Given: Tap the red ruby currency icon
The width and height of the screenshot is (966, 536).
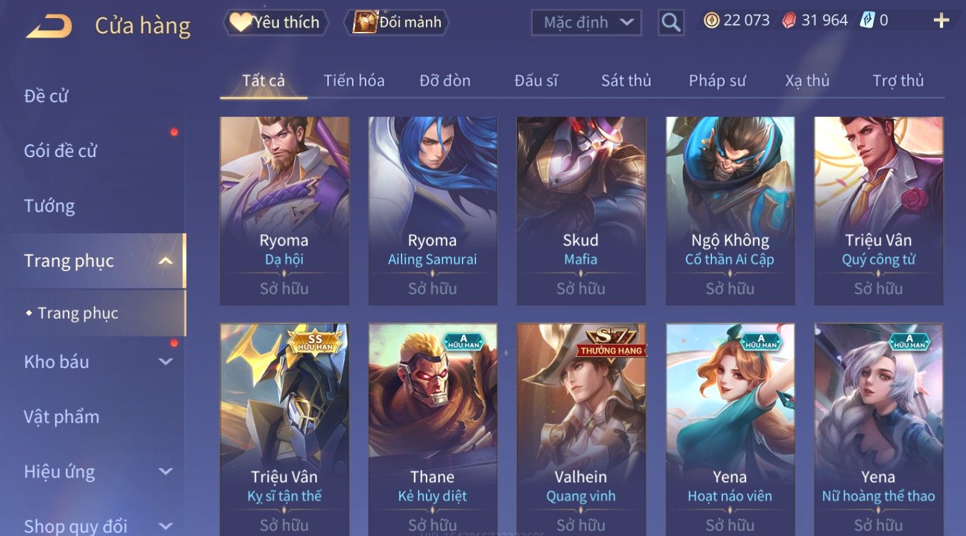Looking at the screenshot, I should 789,21.
